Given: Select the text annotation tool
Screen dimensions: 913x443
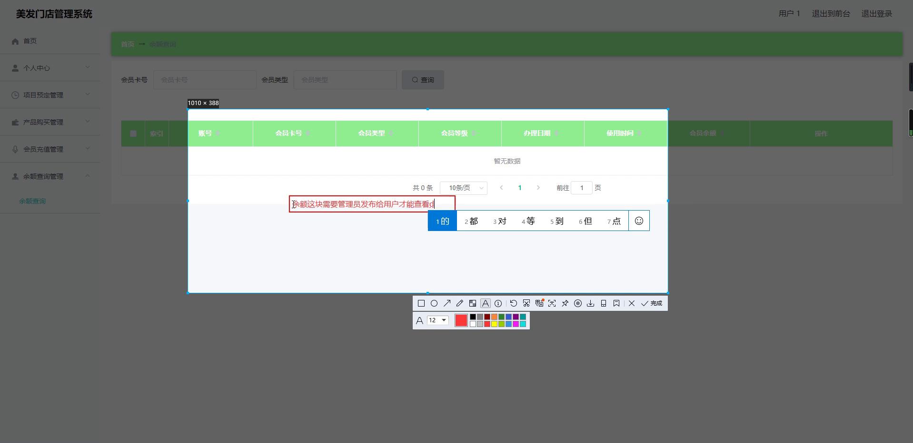Looking at the screenshot, I should [486, 303].
